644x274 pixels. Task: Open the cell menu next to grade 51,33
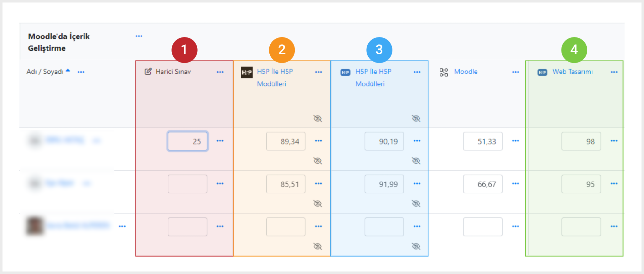point(516,141)
